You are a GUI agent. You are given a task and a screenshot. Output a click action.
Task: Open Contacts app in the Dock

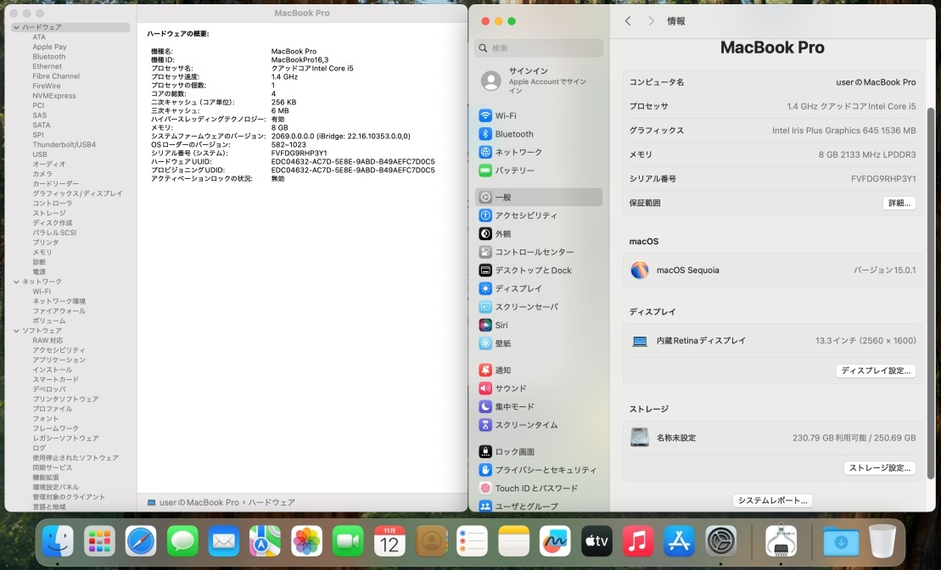tap(431, 541)
